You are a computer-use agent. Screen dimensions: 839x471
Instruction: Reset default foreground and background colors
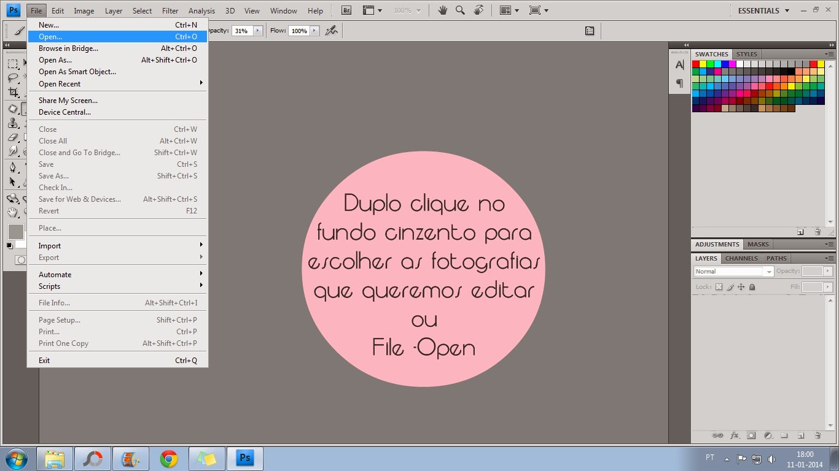9,245
